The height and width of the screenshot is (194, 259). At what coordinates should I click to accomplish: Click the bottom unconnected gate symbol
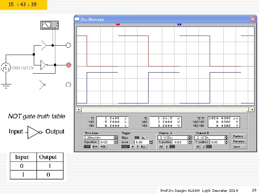tap(42, 85)
